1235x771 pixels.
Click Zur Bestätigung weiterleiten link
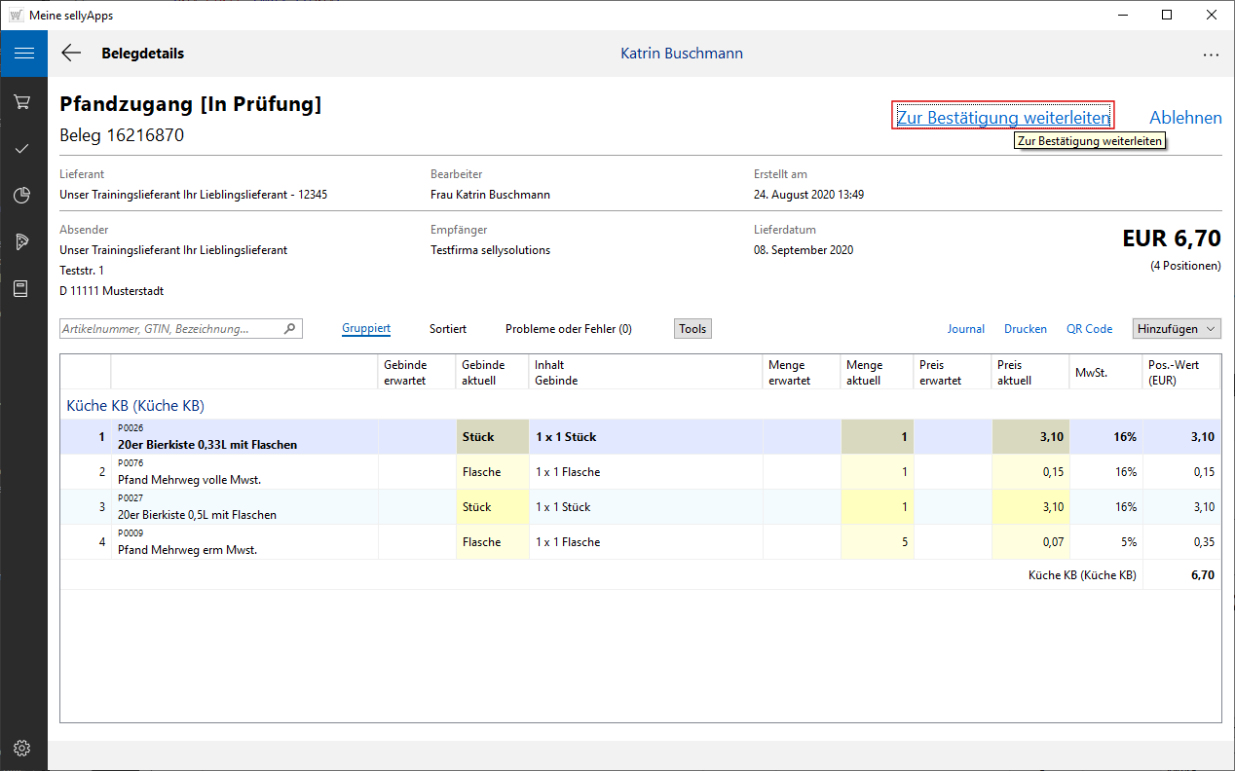1002,118
